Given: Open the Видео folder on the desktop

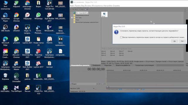Looking at the screenshot, I should pos(38,4).
